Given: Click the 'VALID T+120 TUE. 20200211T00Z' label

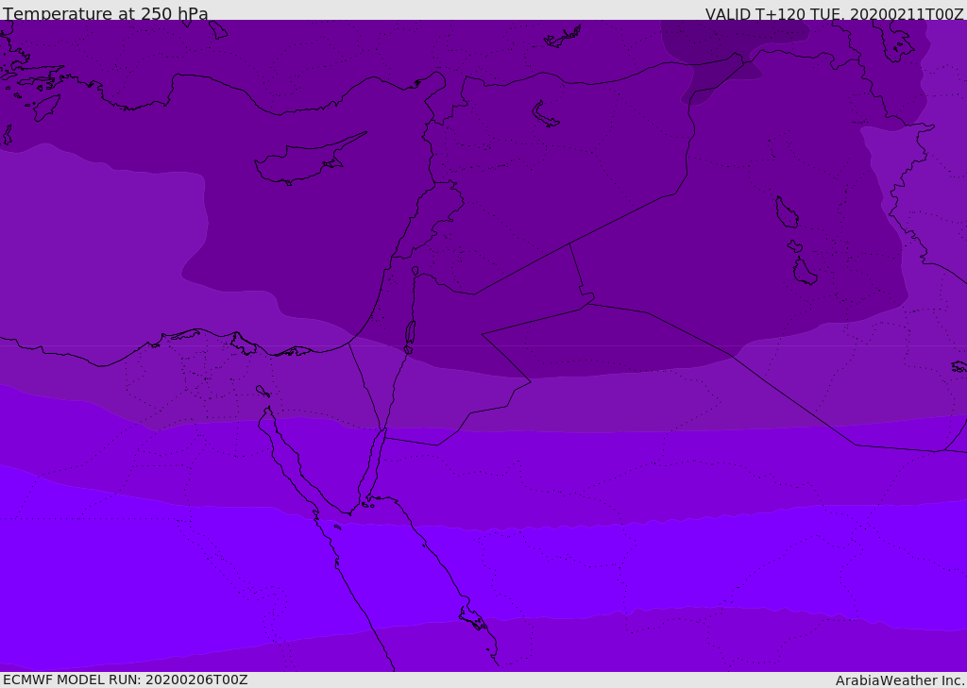Looking at the screenshot, I should 835,14.
